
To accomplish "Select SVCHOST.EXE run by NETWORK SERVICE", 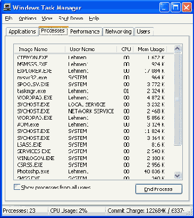I will point(94,111).
